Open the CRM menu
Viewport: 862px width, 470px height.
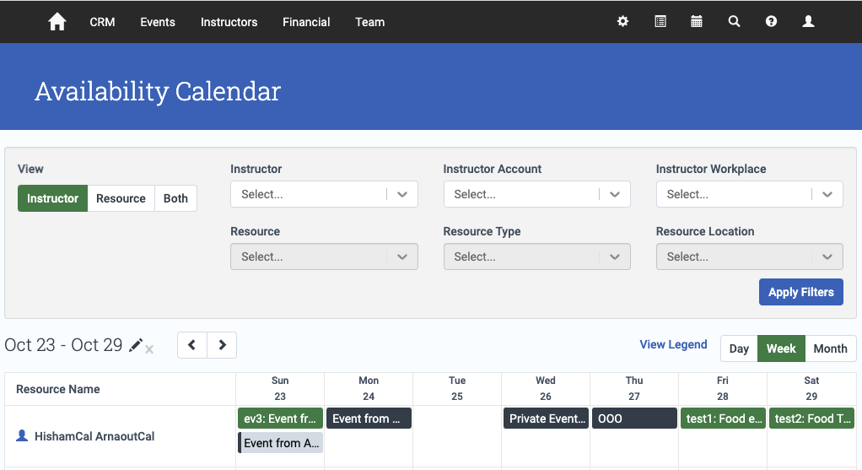(x=102, y=22)
